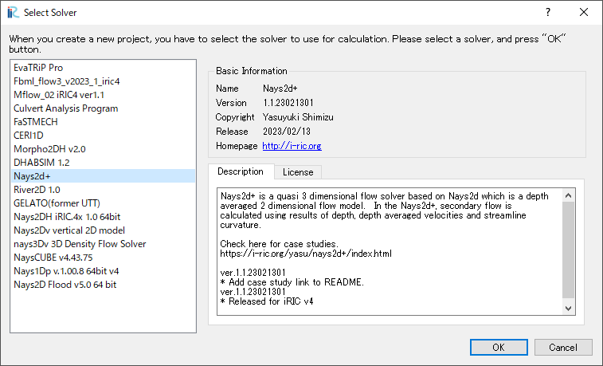Select Fbml_flow3_v2023_1_iric4 in solver list
Viewport: 603px width, 366px height.
pyautogui.click(x=103, y=81)
